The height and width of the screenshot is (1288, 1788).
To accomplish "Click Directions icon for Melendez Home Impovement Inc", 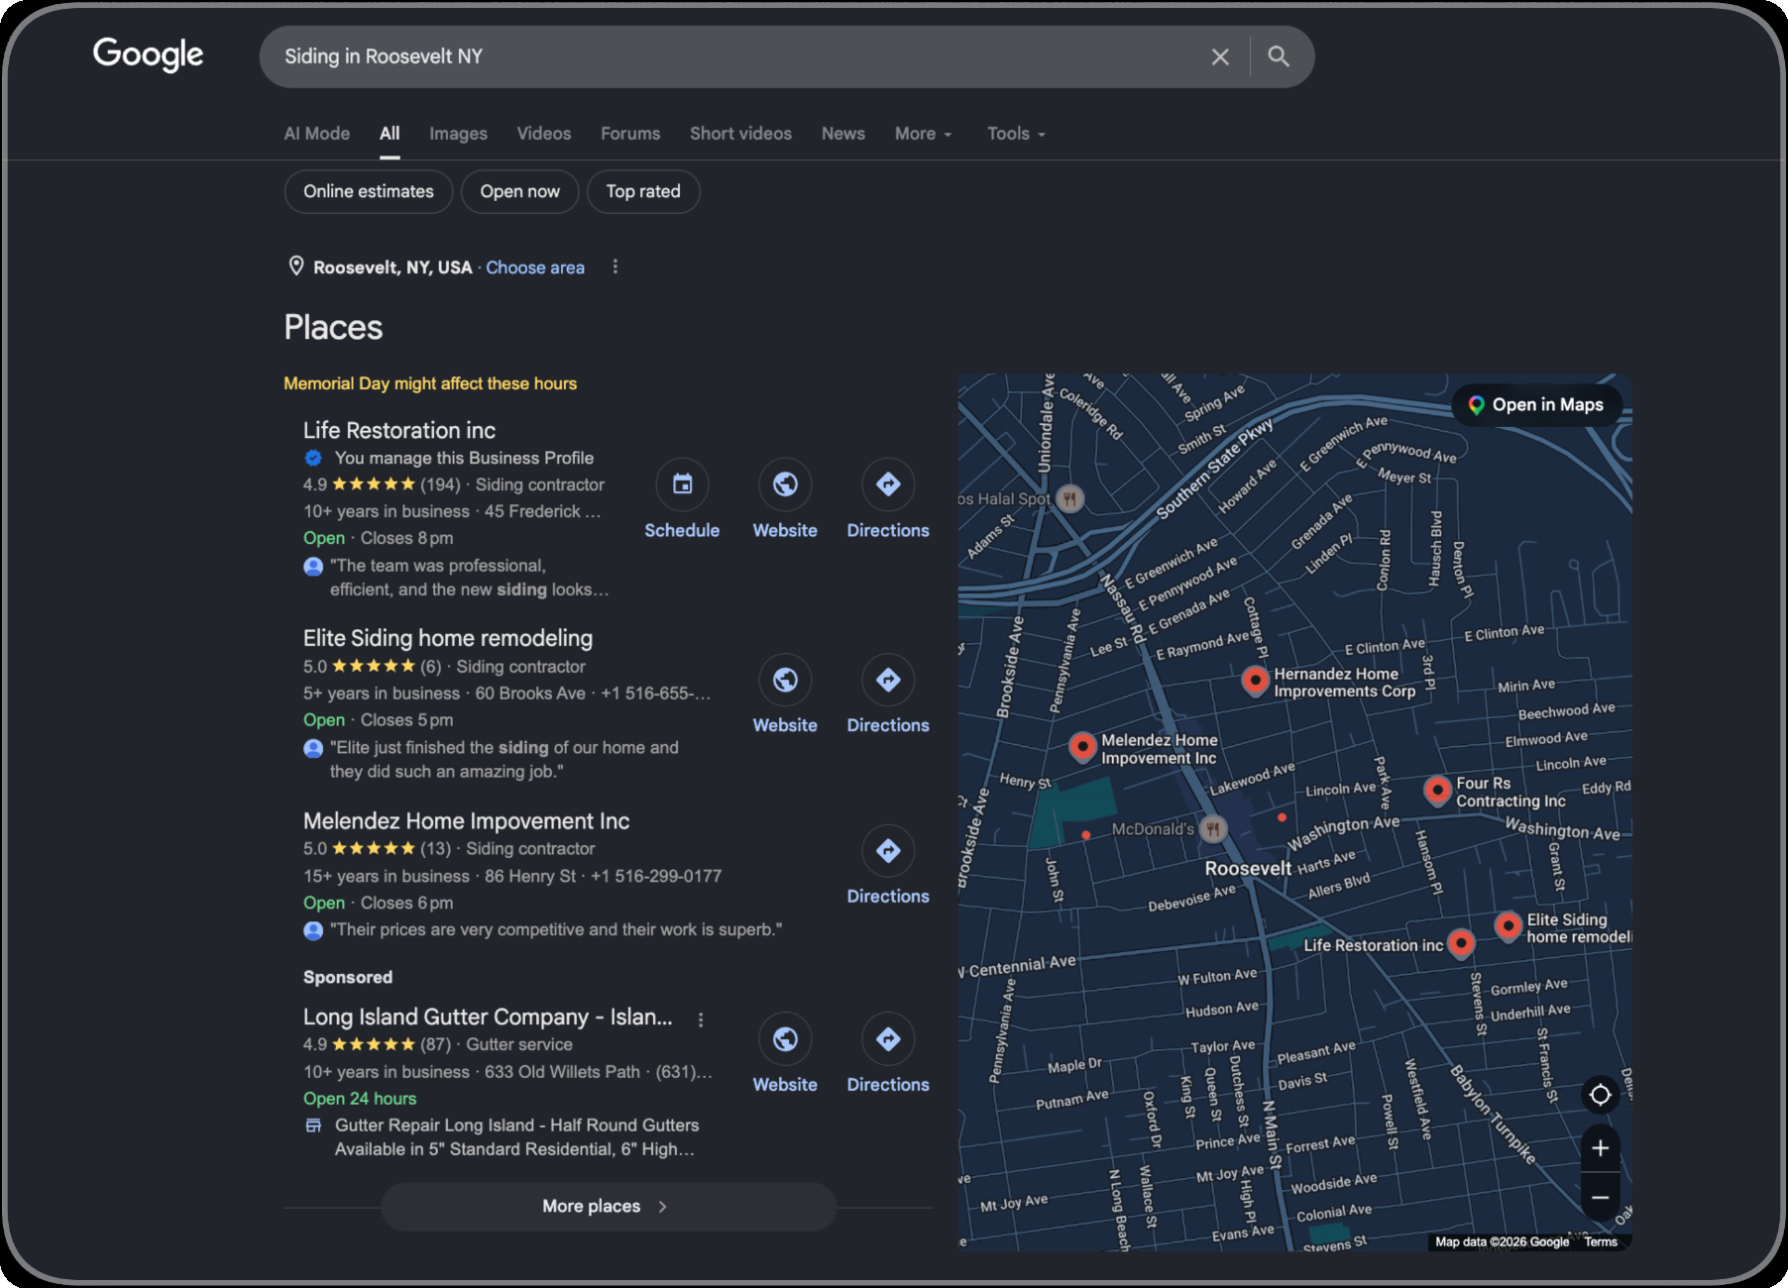I will (888, 850).
